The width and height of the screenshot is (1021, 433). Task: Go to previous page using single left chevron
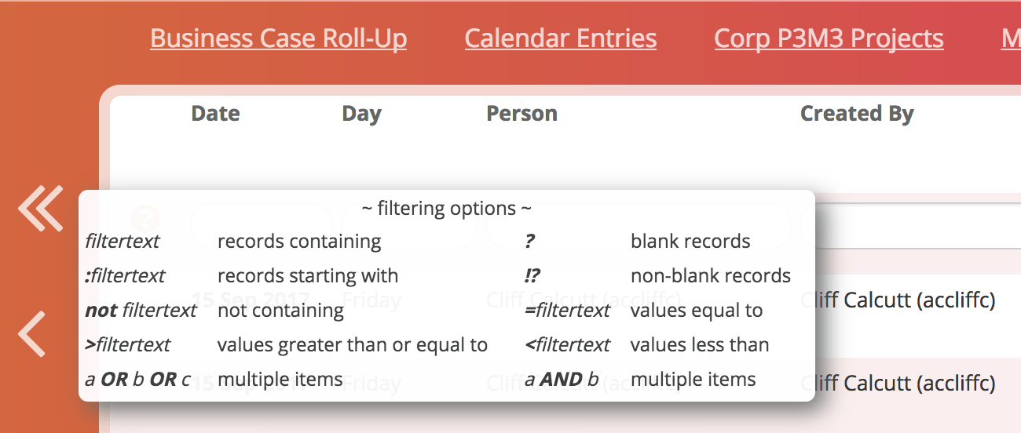[x=32, y=333]
